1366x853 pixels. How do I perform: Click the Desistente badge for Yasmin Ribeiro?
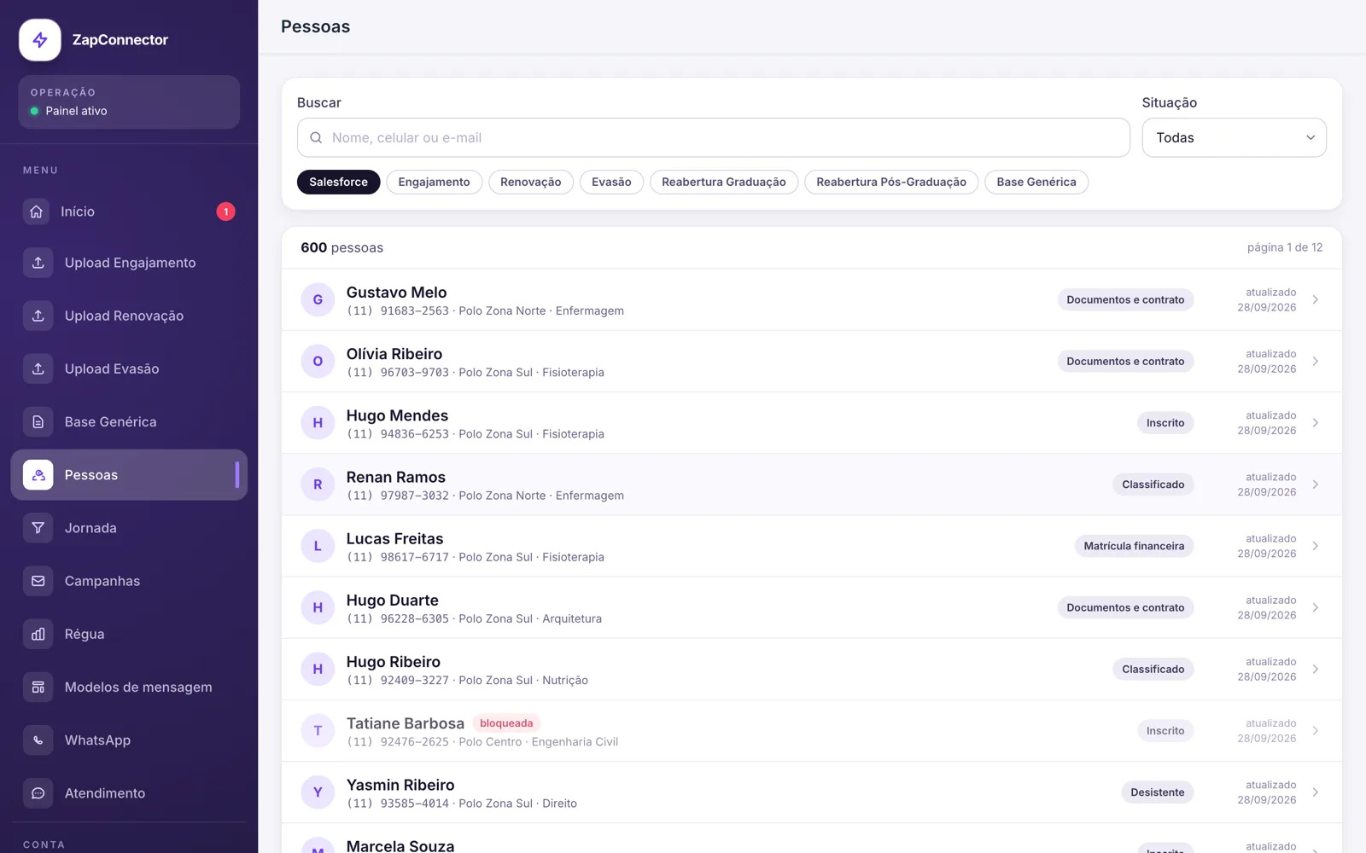coord(1158,792)
